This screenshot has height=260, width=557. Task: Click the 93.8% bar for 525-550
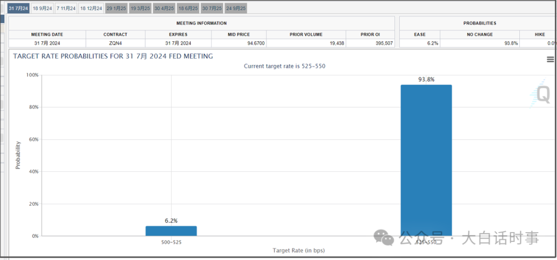pos(426,160)
